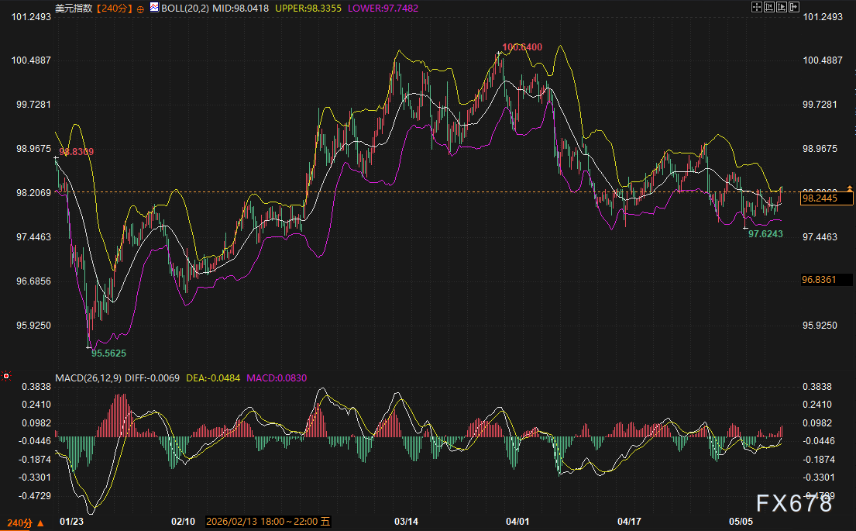
Task: Click the red MACD settings gear icon
Action: 6,376
